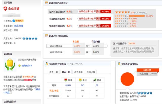Click the 83397 cell in 食品/保健 row
162x104 pixels.
point(68,91)
